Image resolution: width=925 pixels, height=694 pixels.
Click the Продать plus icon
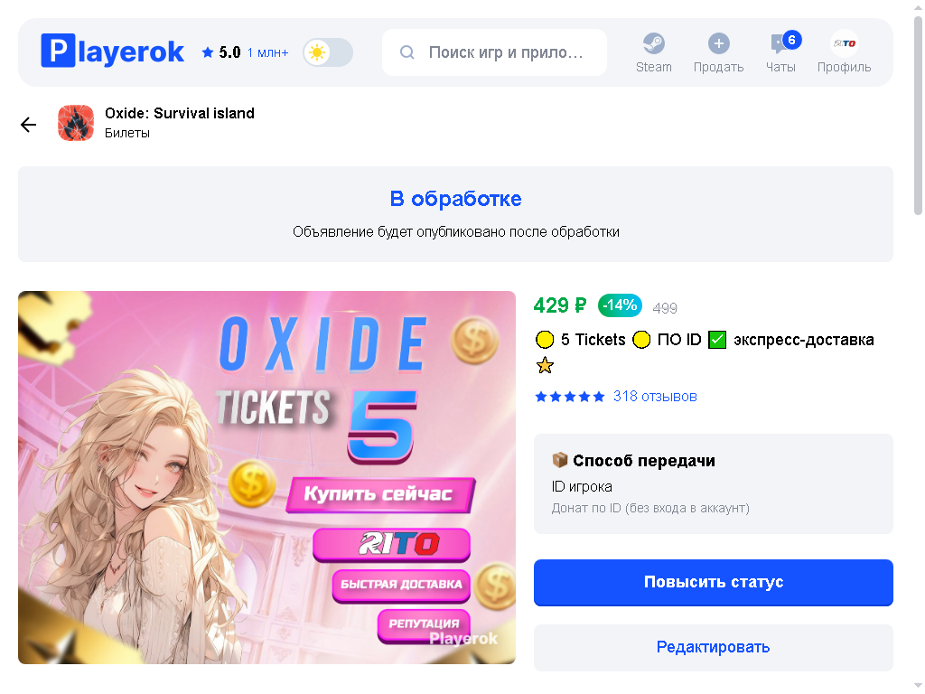coord(718,43)
